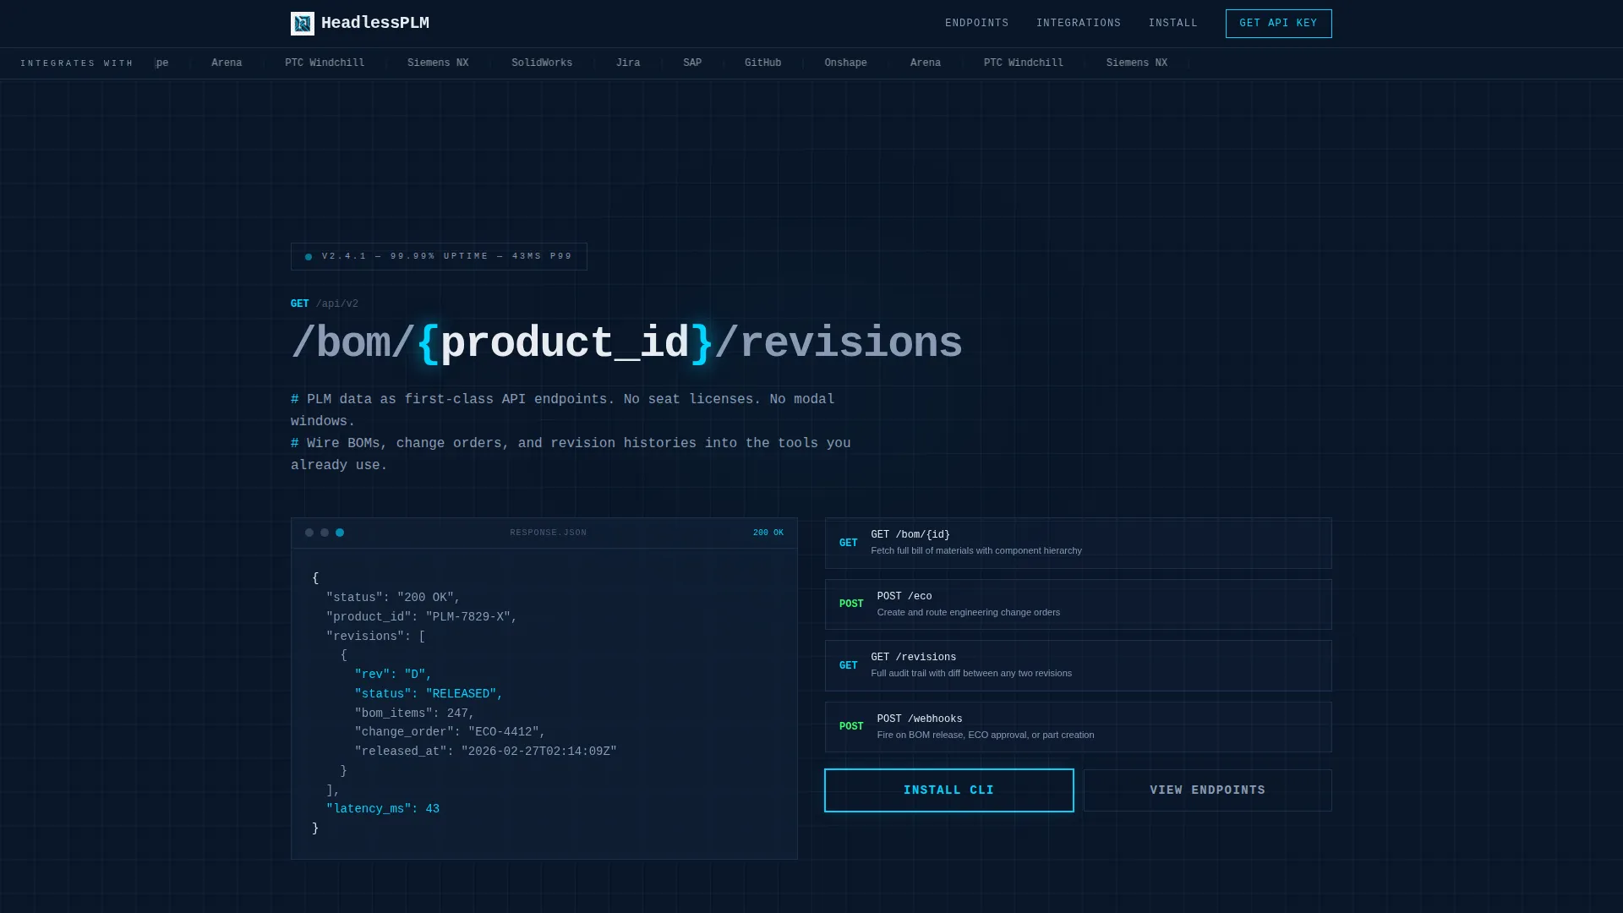This screenshot has height=913, width=1623.
Task: Click Onshape in the integrations ticker
Action: [845, 63]
